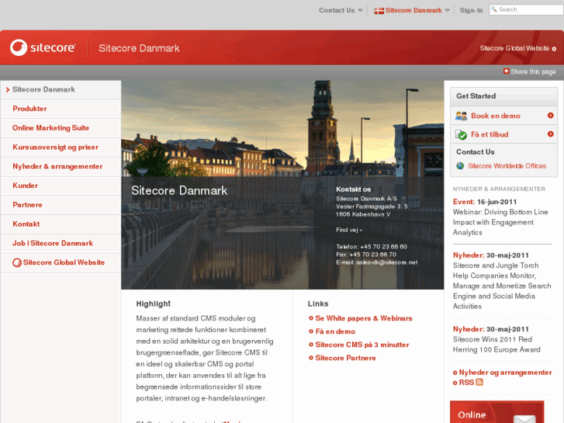Click the Book en demo link

point(495,116)
